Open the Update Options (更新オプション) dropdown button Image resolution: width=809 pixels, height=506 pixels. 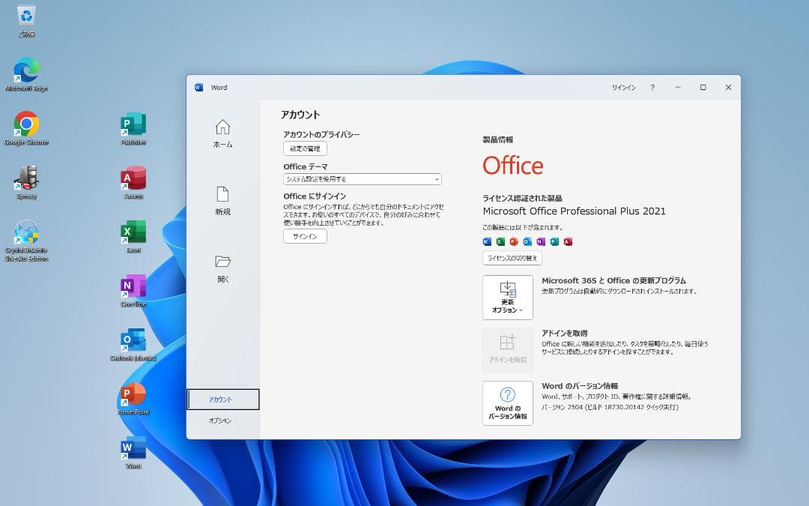pyautogui.click(x=507, y=298)
